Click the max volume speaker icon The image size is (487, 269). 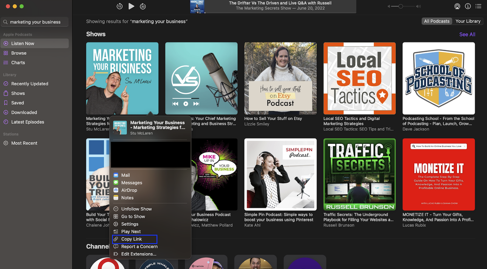(419, 6)
